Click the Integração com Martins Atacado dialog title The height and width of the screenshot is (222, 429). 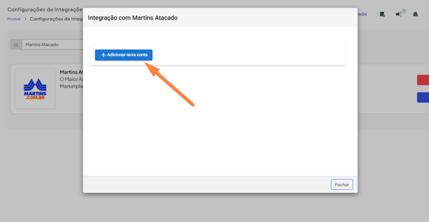pyautogui.click(x=133, y=18)
